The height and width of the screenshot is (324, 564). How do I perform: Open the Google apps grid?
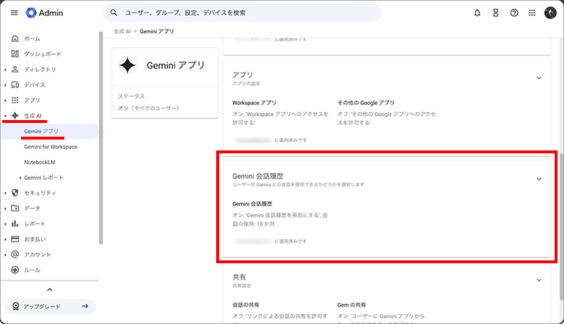click(x=532, y=13)
